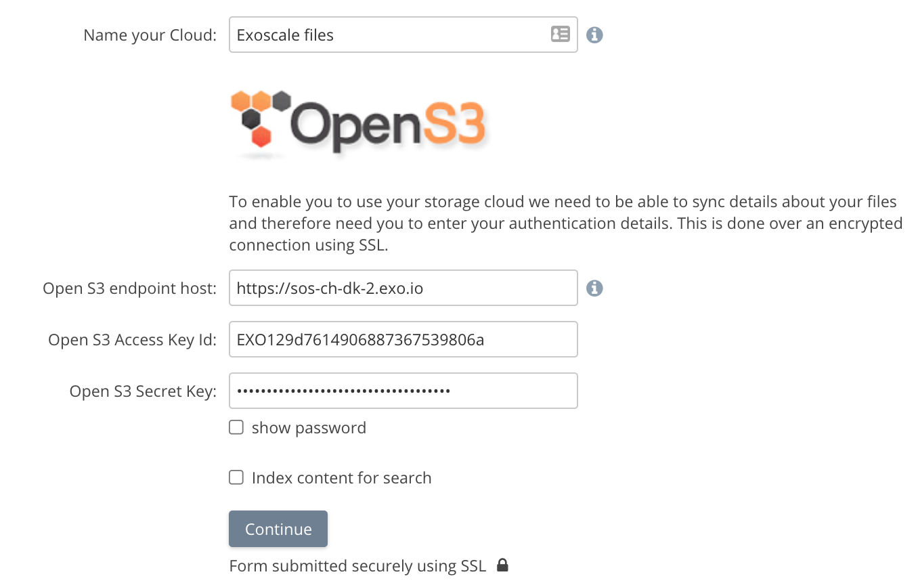Click the padlock icon after SSL text

502,565
